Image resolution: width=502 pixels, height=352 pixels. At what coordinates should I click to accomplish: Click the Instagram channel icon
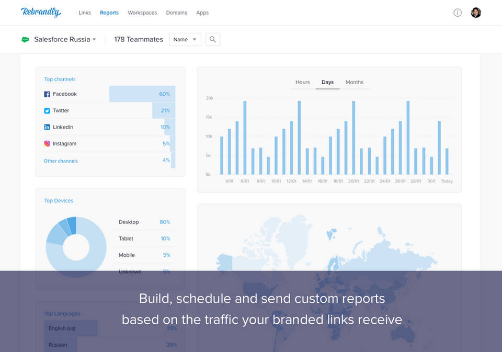(x=47, y=144)
